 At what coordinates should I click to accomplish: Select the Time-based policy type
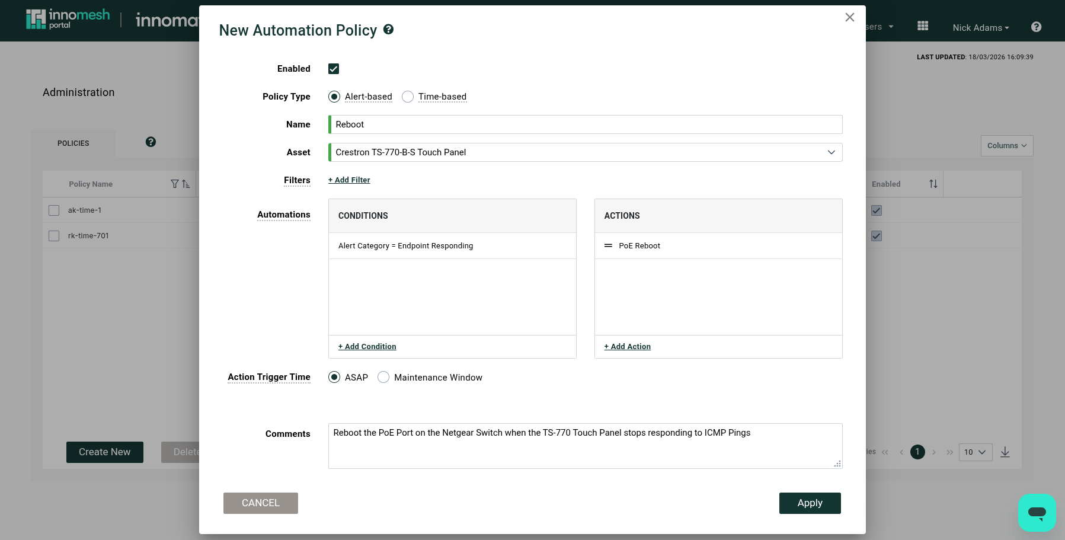pos(408,97)
